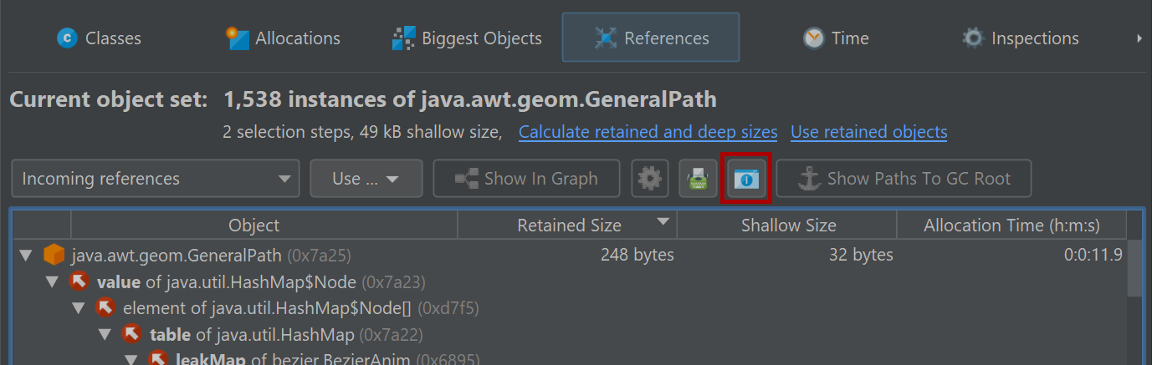Collapse the java.awt.geom.GeneralPath tree node
The image size is (1152, 365).
(x=26, y=255)
